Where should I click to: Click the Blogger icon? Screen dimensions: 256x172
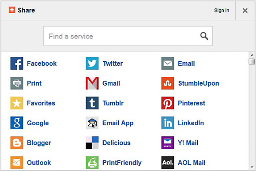pos(17,143)
